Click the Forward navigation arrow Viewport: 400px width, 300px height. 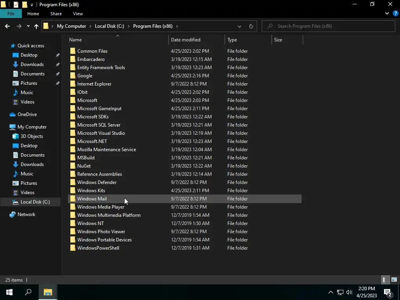[19, 26]
